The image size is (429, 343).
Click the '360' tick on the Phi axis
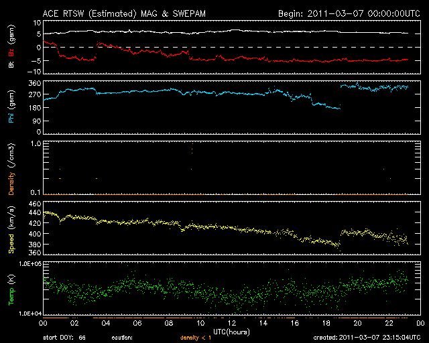[35, 84]
